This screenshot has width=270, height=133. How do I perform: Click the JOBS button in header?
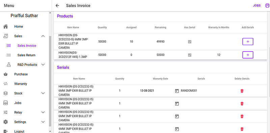pos(257,6)
